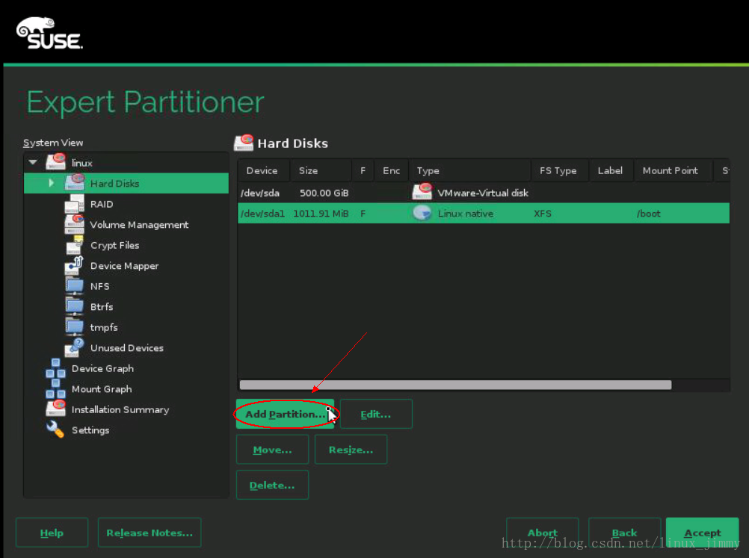The height and width of the screenshot is (558, 749).
Task: Click the RAID icon in System View
Action: point(75,204)
